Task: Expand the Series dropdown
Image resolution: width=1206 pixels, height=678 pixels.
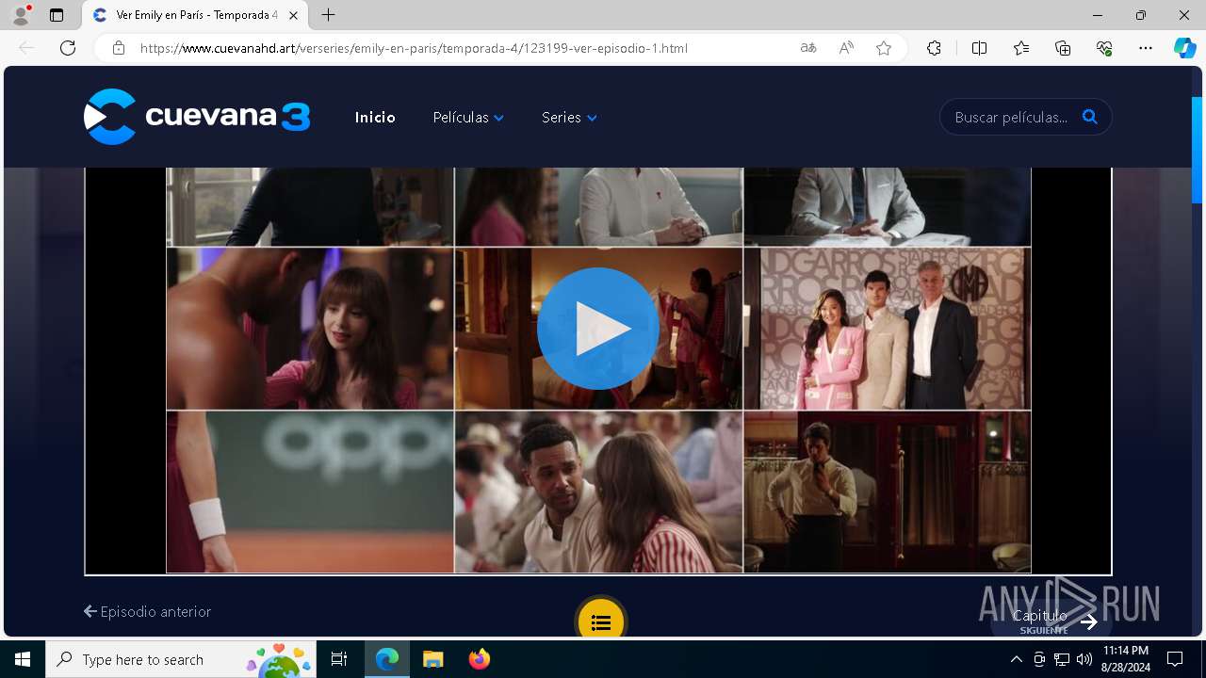Action: click(569, 118)
